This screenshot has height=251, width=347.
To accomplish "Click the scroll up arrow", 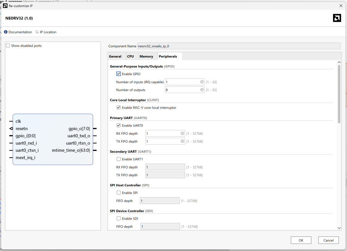I will click(339, 63).
